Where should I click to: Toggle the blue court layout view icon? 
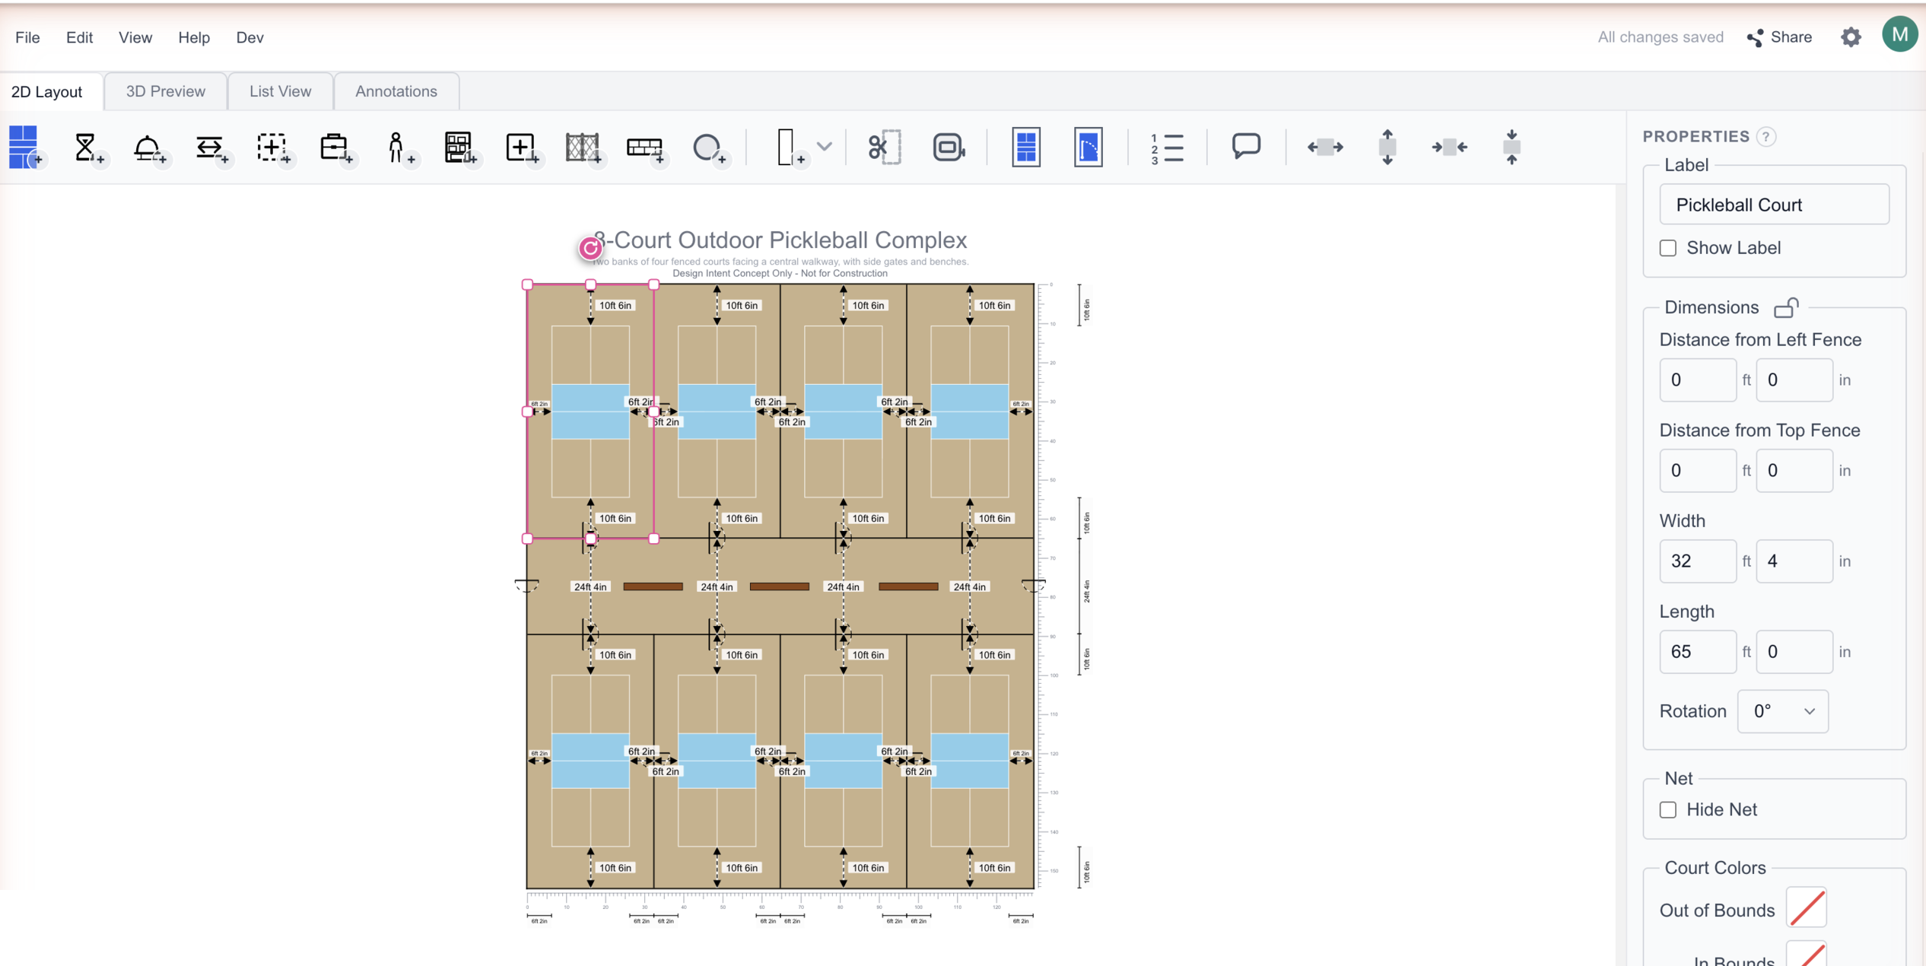pos(1026,147)
